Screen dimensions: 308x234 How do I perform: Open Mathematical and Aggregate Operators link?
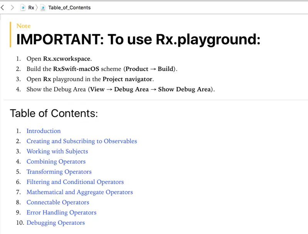coord(80,192)
